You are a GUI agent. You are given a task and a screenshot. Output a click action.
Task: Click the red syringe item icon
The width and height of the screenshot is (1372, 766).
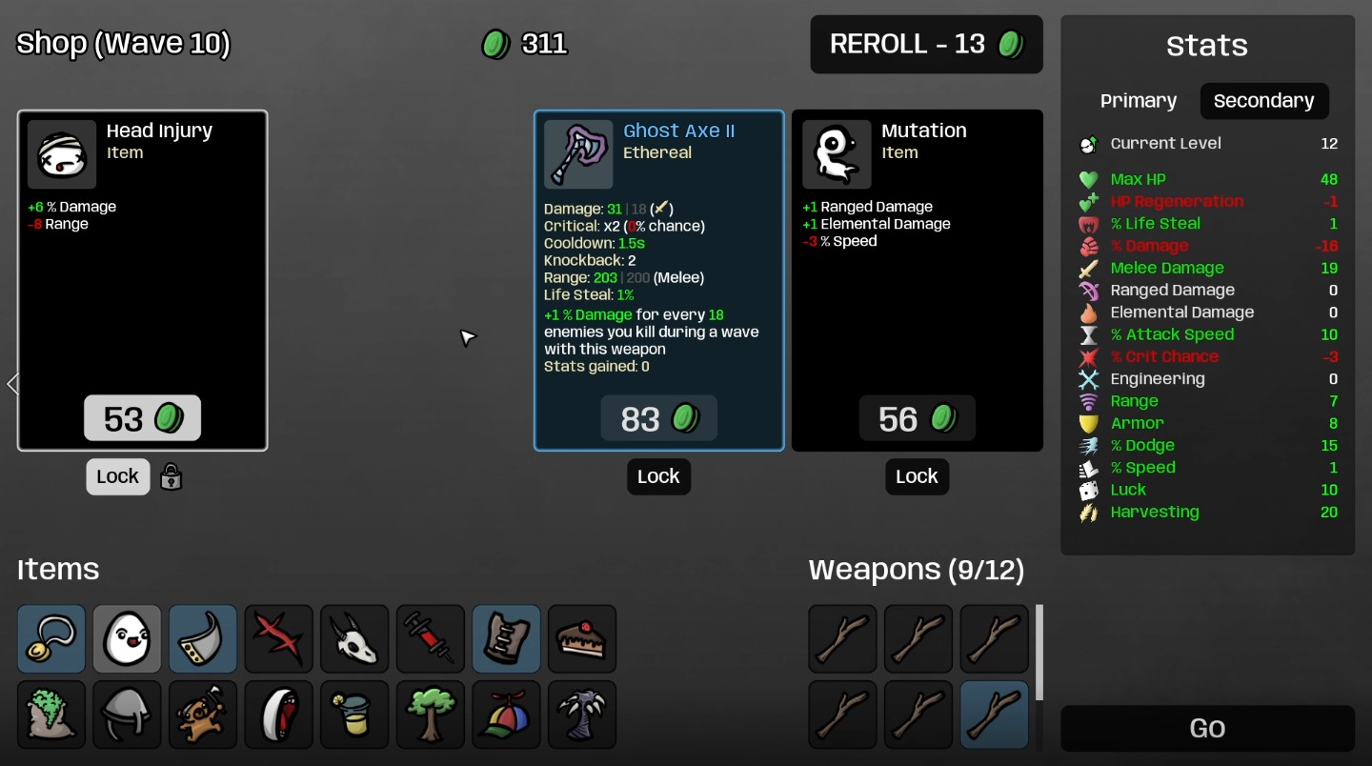(x=431, y=638)
